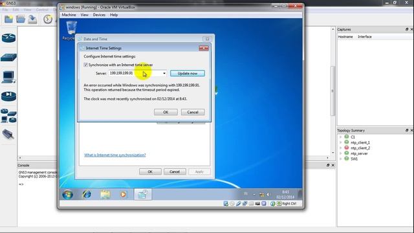Viewport: 414px width, 233px height.
Task: Open the Server address dropdown arrow
Action: pyautogui.click(x=164, y=73)
